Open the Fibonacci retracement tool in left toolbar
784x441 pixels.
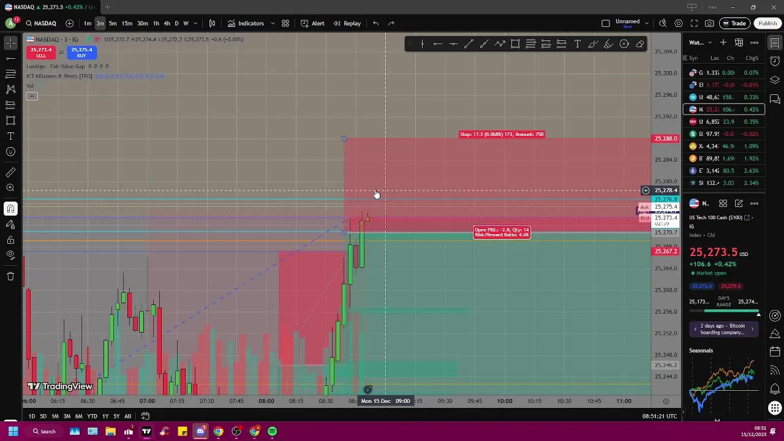pos(10,73)
